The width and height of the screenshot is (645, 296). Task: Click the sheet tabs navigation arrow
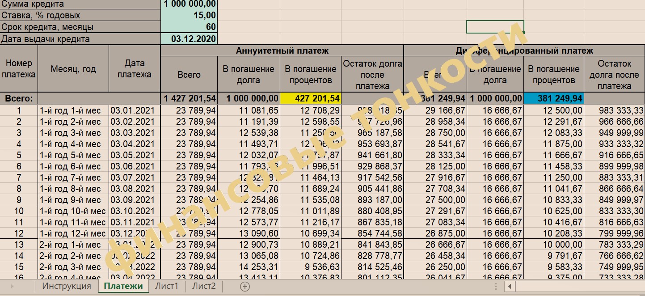click(11, 287)
